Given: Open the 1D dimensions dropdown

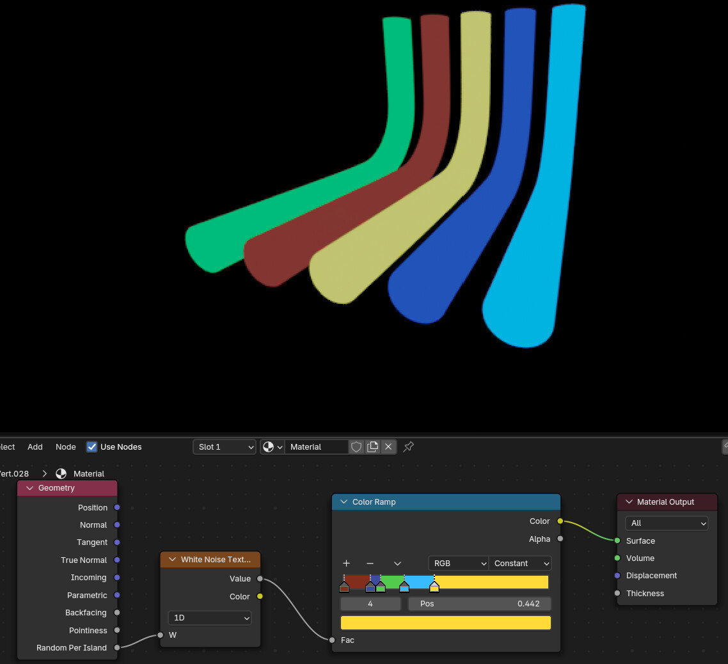Looking at the screenshot, I should coord(209,617).
